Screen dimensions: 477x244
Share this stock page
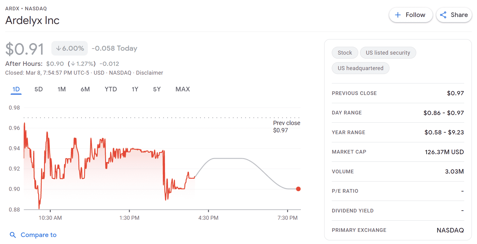click(x=454, y=15)
